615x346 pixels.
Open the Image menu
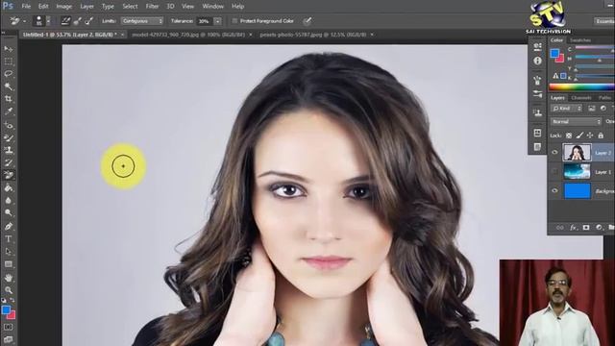coord(64,7)
